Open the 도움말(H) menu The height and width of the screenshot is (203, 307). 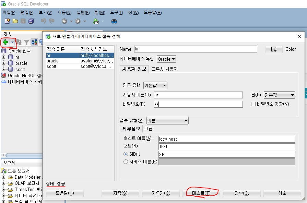click(x=153, y=13)
